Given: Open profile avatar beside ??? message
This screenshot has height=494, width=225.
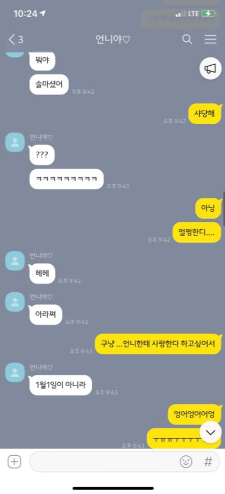Looking at the screenshot, I should coord(15,142).
